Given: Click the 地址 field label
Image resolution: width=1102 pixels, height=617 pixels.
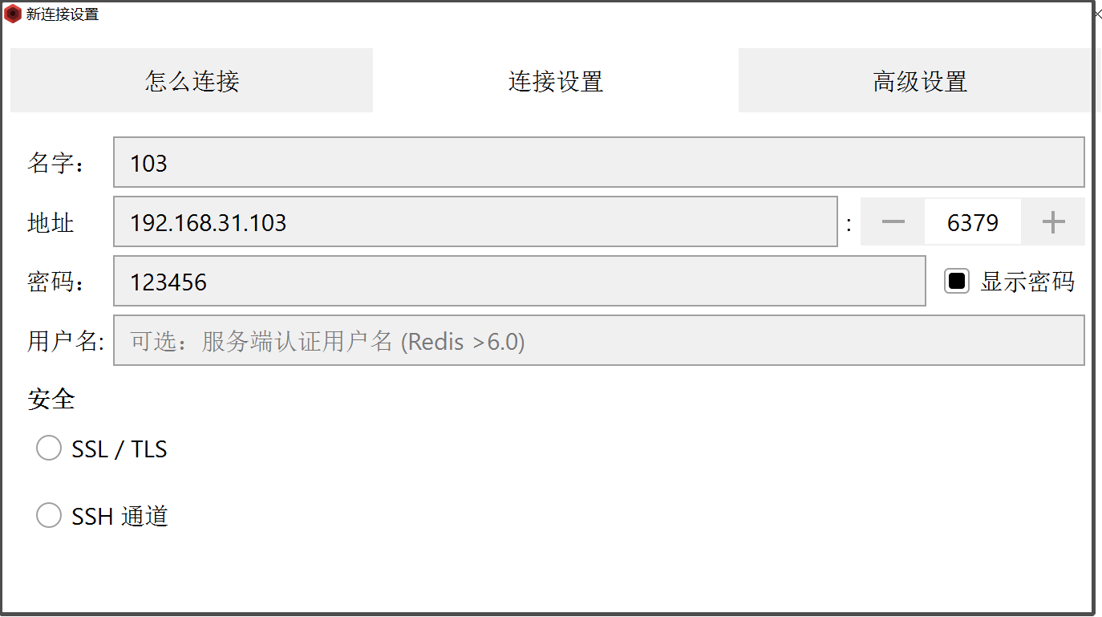Looking at the screenshot, I should pyautogui.click(x=51, y=222).
